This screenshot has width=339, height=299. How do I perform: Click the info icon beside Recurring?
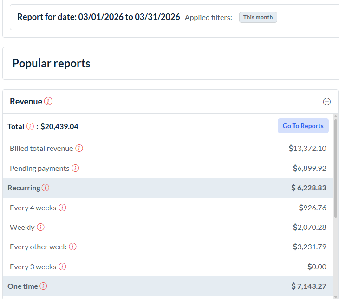click(x=46, y=188)
